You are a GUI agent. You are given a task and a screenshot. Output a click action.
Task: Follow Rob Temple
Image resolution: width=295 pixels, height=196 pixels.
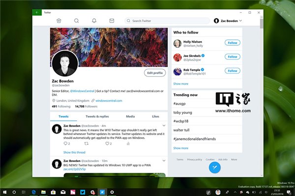pos(233,71)
